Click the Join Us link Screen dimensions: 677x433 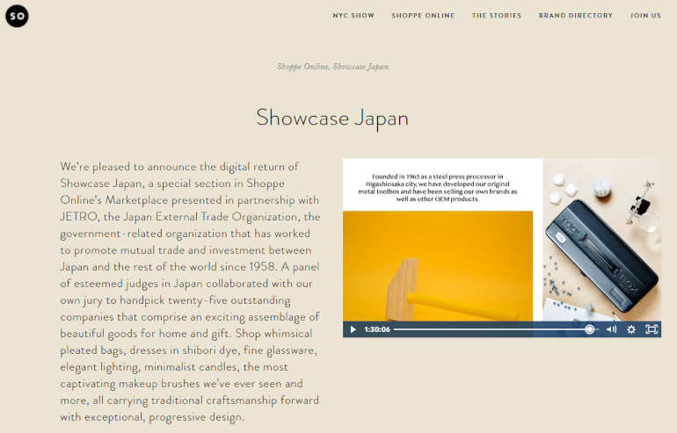point(645,16)
